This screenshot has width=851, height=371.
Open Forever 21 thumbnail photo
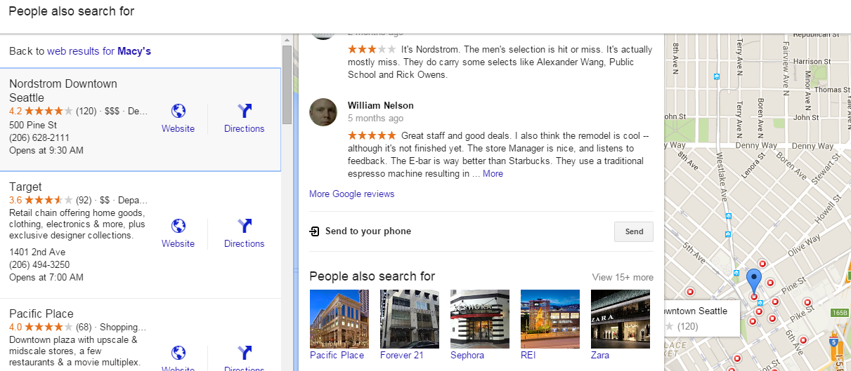pyautogui.click(x=409, y=319)
